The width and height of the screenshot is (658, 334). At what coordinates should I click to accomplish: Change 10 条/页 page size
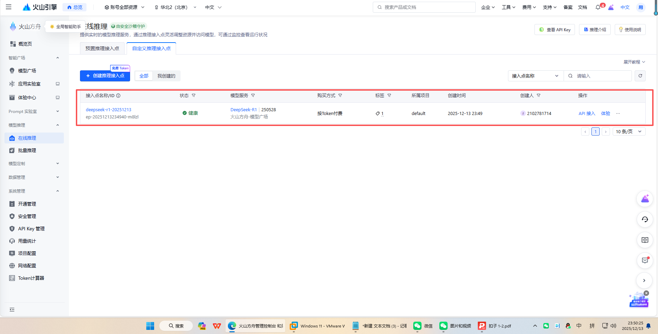(x=629, y=131)
